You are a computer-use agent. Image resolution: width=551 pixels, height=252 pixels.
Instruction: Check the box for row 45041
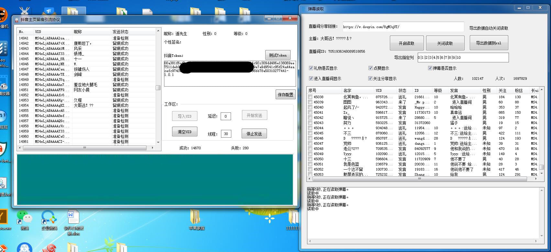tap(310, 112)
